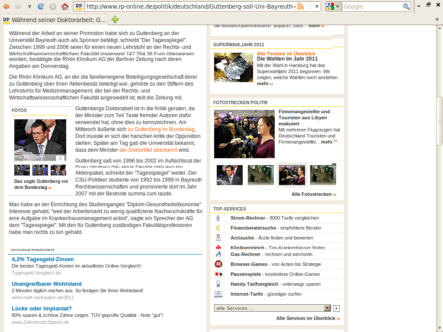Subscribe via the RSS feed icon
The width and height of the screenshot is (443, 332).
coord(300,6)
